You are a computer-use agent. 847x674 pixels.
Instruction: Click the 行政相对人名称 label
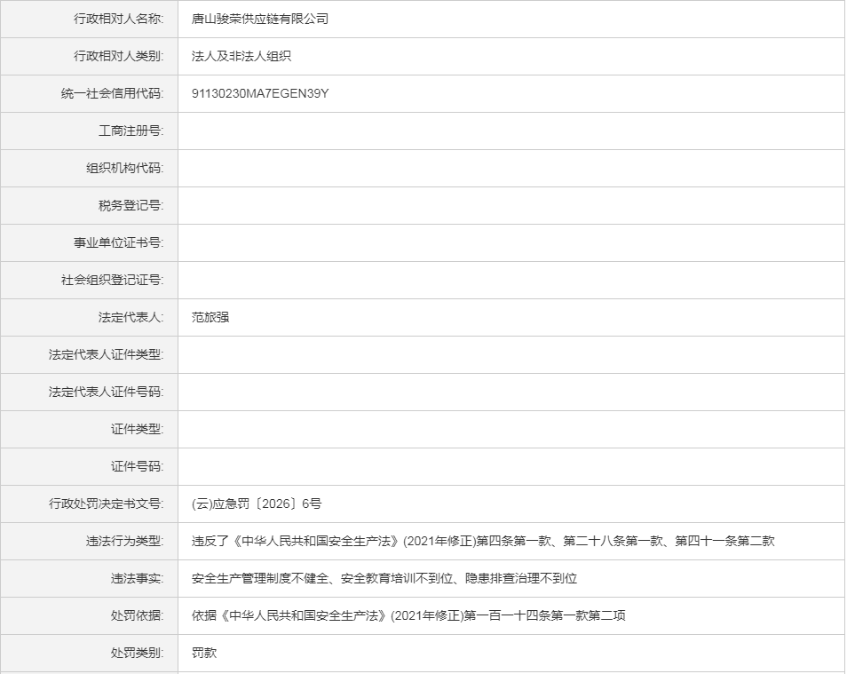pyautogui.click(x=118, y=19)
